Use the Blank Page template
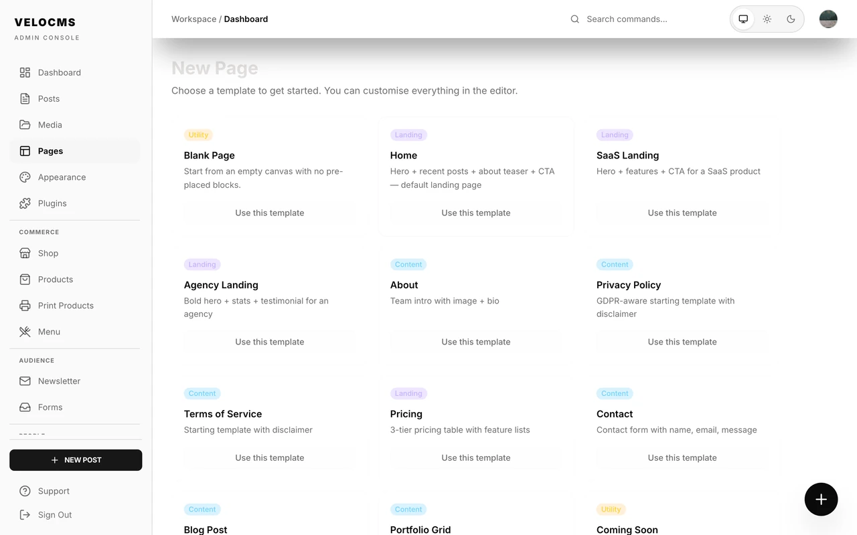Viewport: 857px width, 535px height. point(270,213)
